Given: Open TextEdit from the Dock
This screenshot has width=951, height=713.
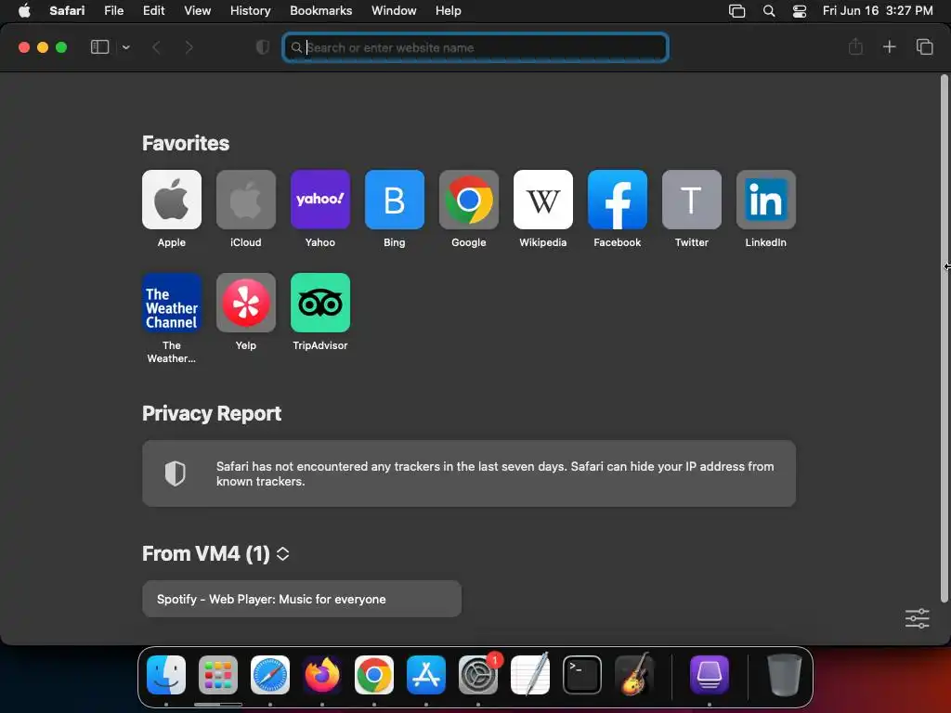Looking at the screenshot, I should (530, 675).
